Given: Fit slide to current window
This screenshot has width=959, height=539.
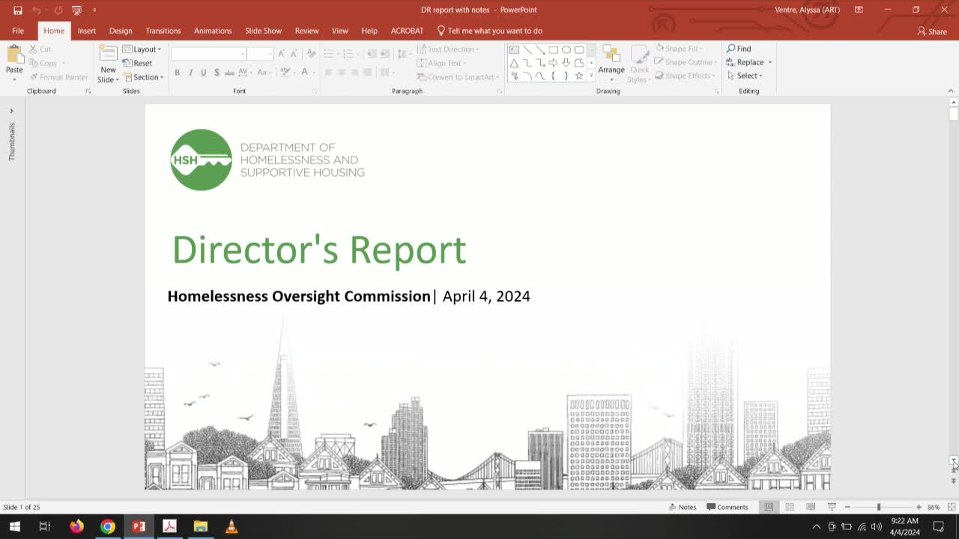Looking at the screenshot, I should tap(952, 507).
